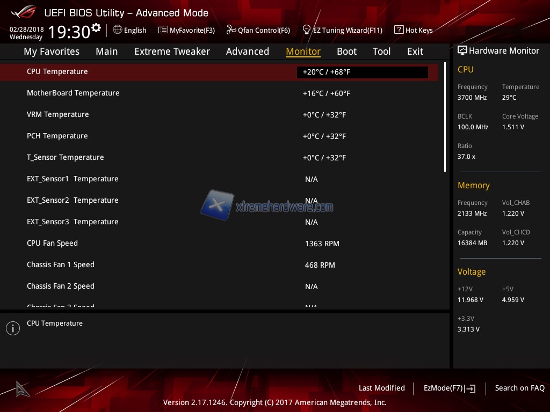Open Qfan Control fan icon

(x=231, y=30)
